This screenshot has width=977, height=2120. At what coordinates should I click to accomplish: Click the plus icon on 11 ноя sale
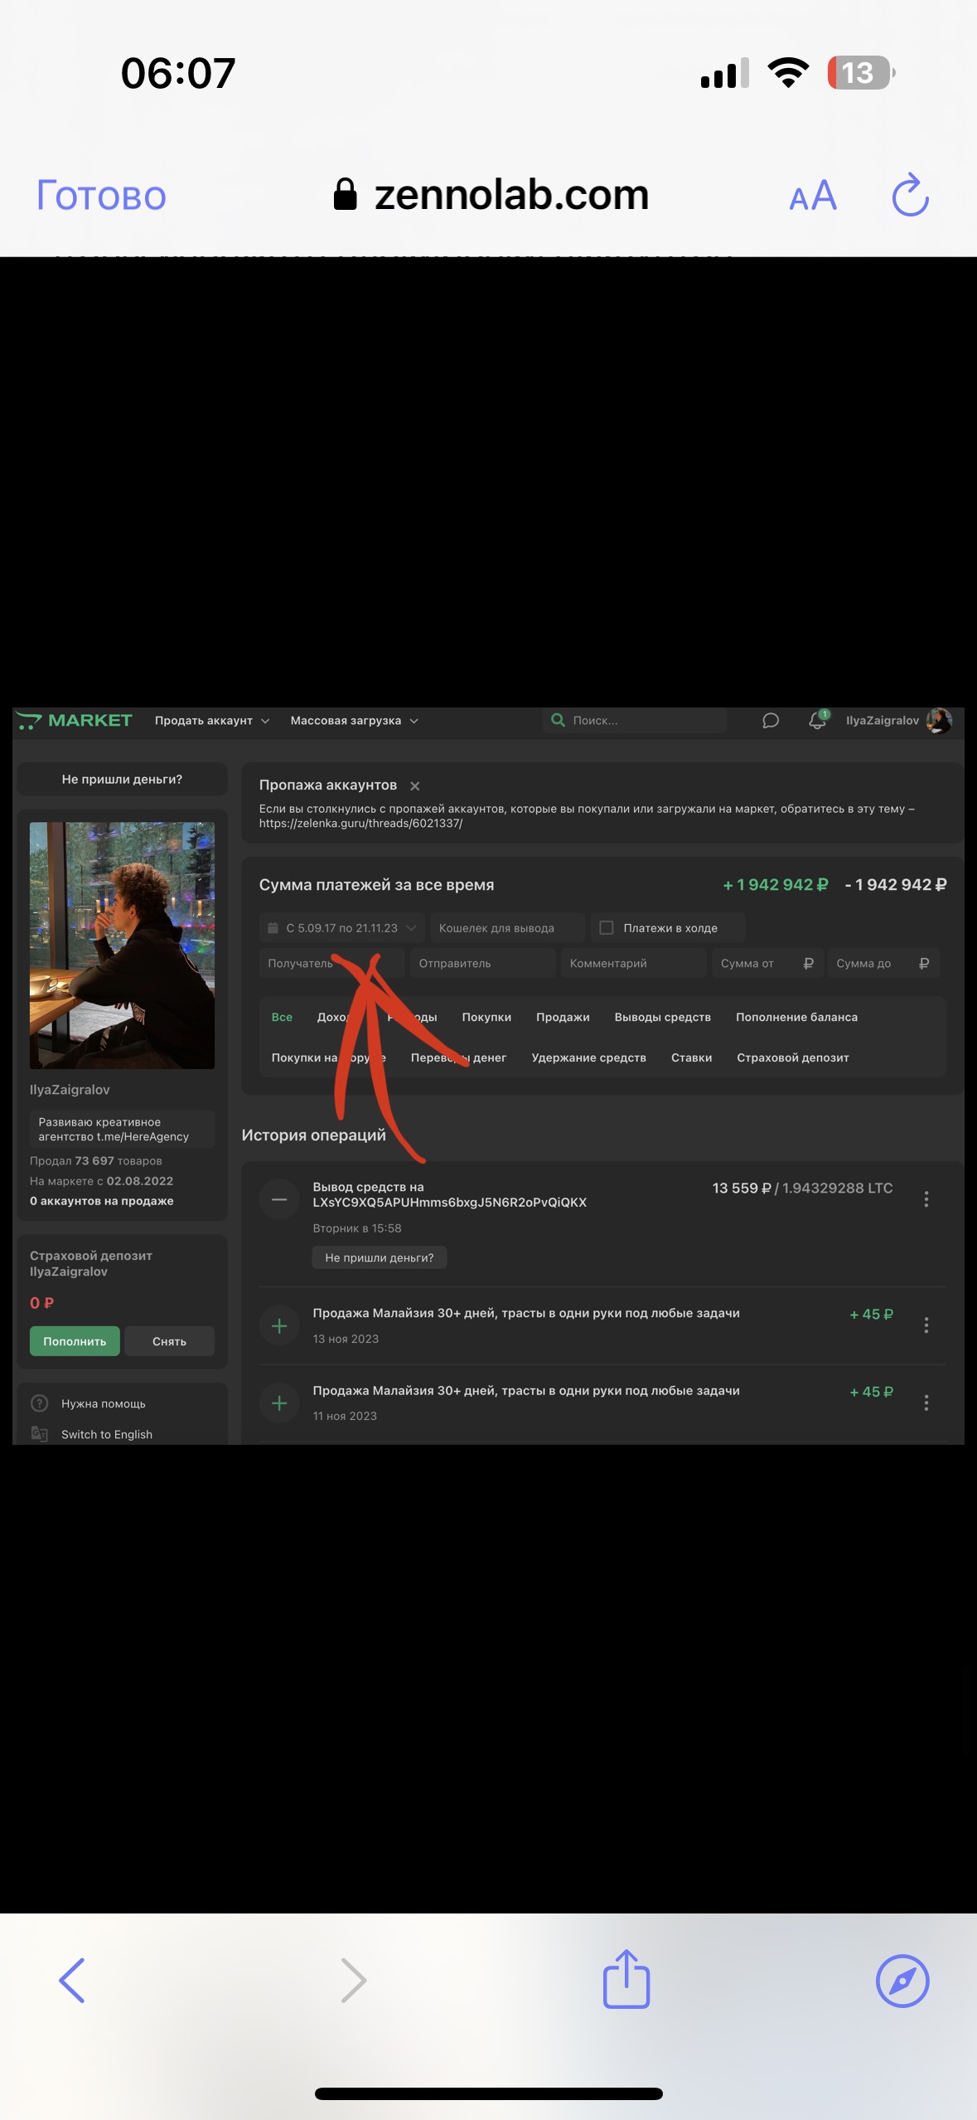(279, 1403)
